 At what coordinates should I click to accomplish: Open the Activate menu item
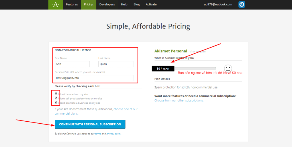click(151, 5)
